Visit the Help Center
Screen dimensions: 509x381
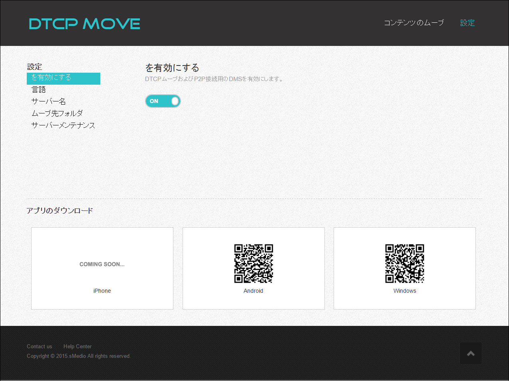77,346
